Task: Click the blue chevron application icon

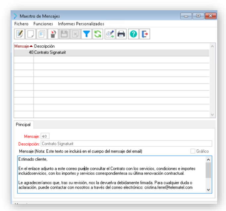Action: click(x=16, y=16)
